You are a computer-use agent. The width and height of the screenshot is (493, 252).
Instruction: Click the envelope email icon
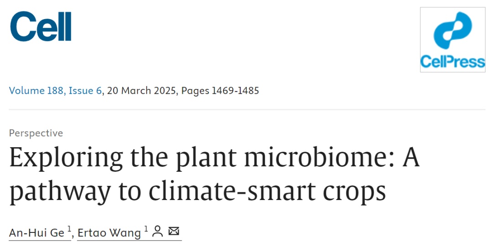point(173,231)
